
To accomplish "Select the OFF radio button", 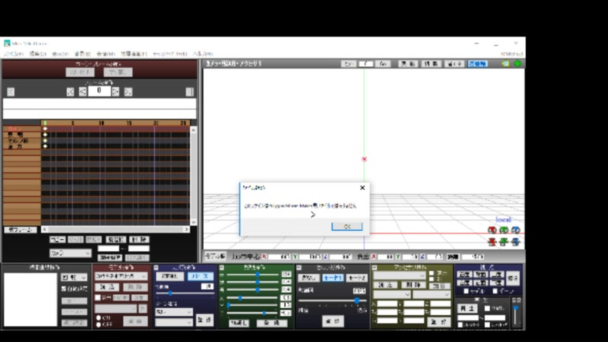I will (99, 324).
